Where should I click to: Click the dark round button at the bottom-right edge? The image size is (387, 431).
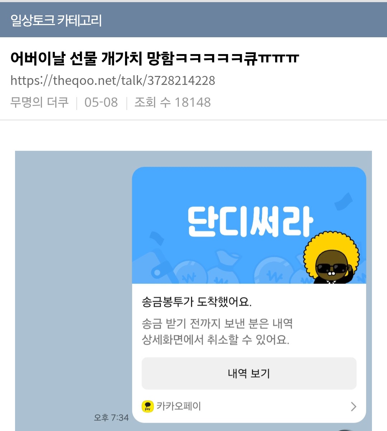click(x=345, y=429)
